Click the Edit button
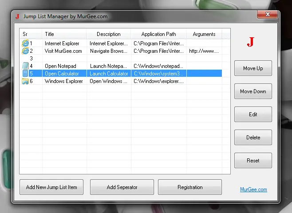The height and width of the screenshot is (213, 292). 253,114
